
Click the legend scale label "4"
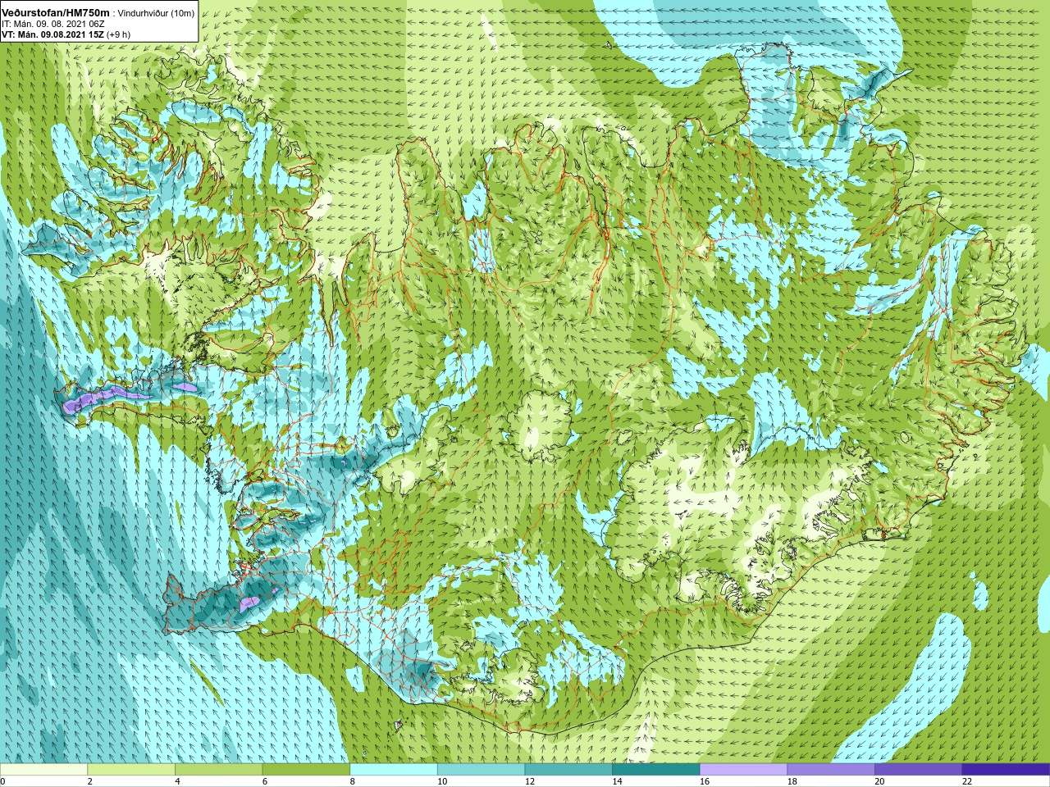point(177,781)
